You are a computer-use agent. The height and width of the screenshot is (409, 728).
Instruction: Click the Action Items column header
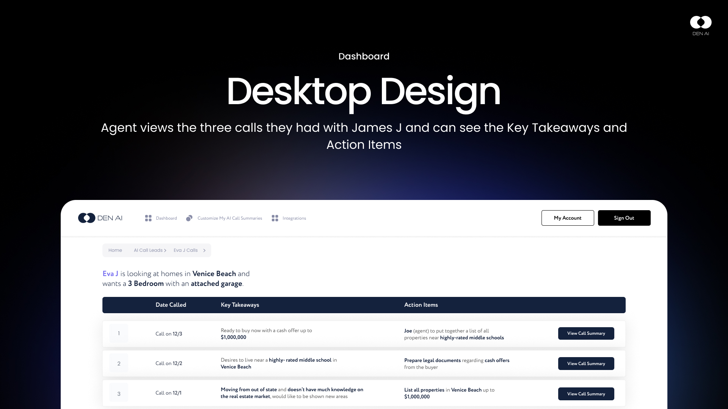[421, 305]
